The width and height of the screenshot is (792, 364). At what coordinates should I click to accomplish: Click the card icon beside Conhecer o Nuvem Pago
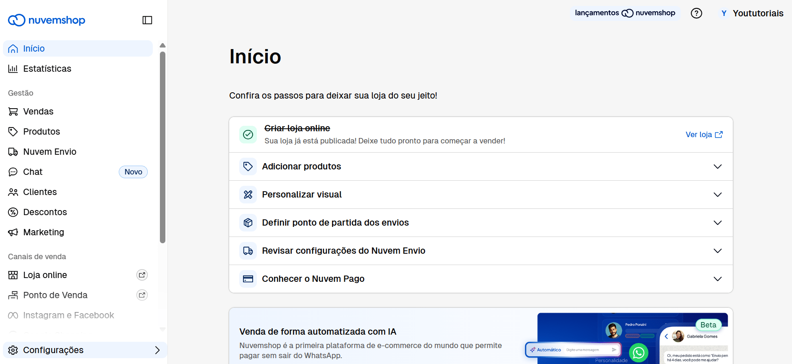(x=248, y=279)
